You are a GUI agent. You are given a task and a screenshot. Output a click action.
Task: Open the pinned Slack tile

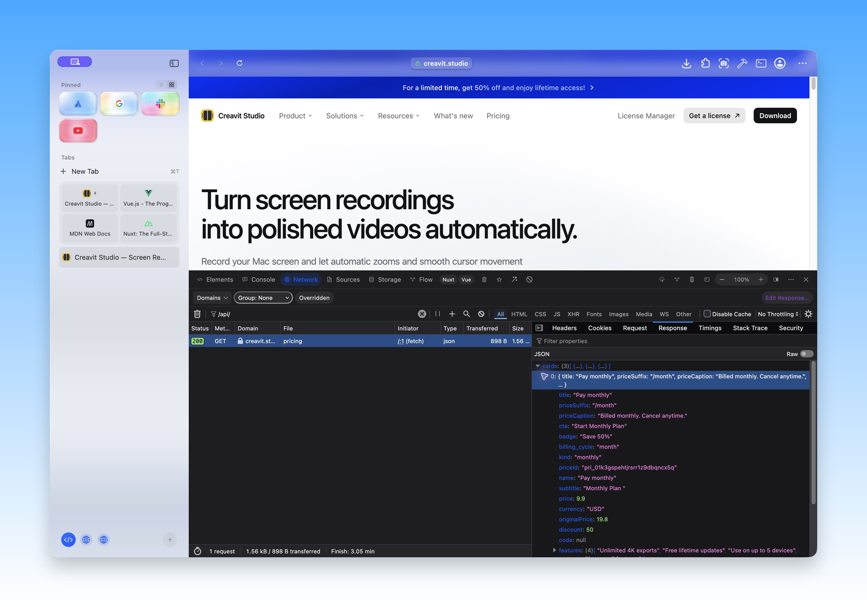pos(160,104)
